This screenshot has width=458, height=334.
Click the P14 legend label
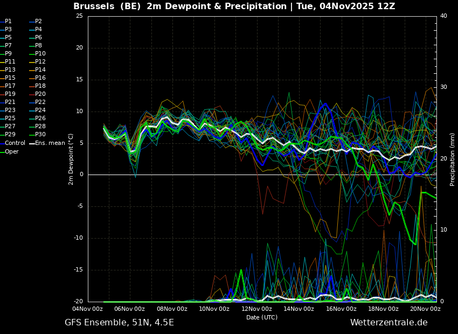[x=40, y=70]
